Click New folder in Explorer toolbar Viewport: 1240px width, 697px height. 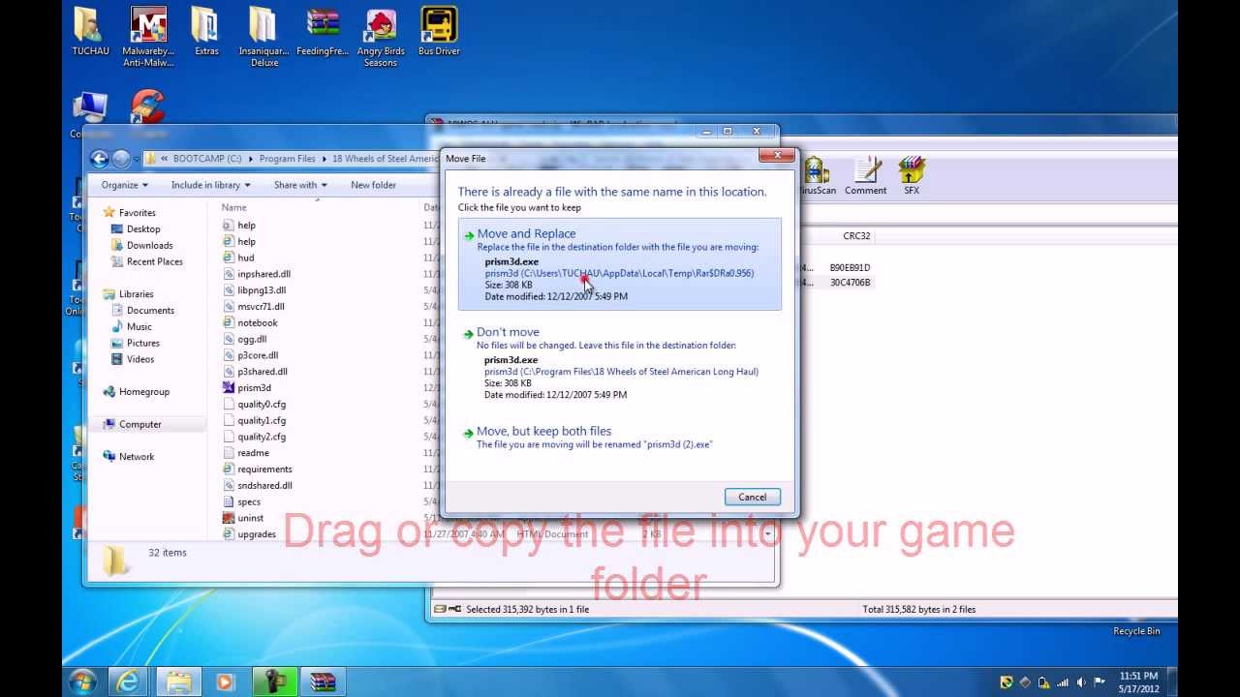click(x=373, y=185)
